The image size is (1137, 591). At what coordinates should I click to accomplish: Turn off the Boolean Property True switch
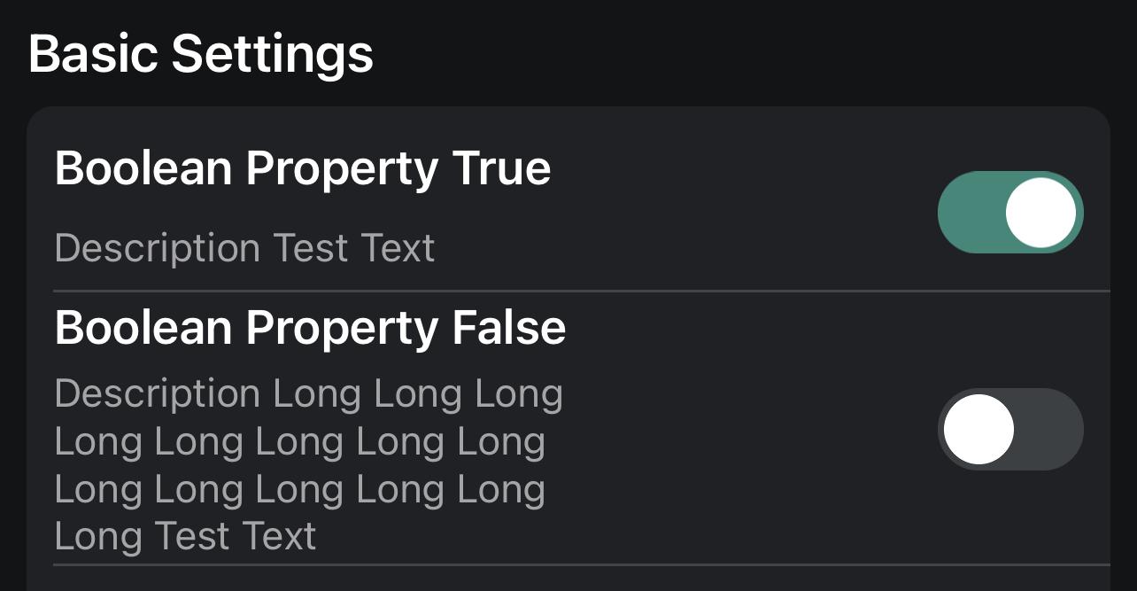coord(1009,213)
